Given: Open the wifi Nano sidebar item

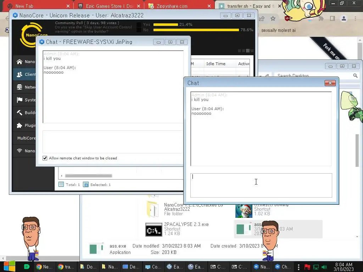Looking at the screenshot, I should [24, 151].
